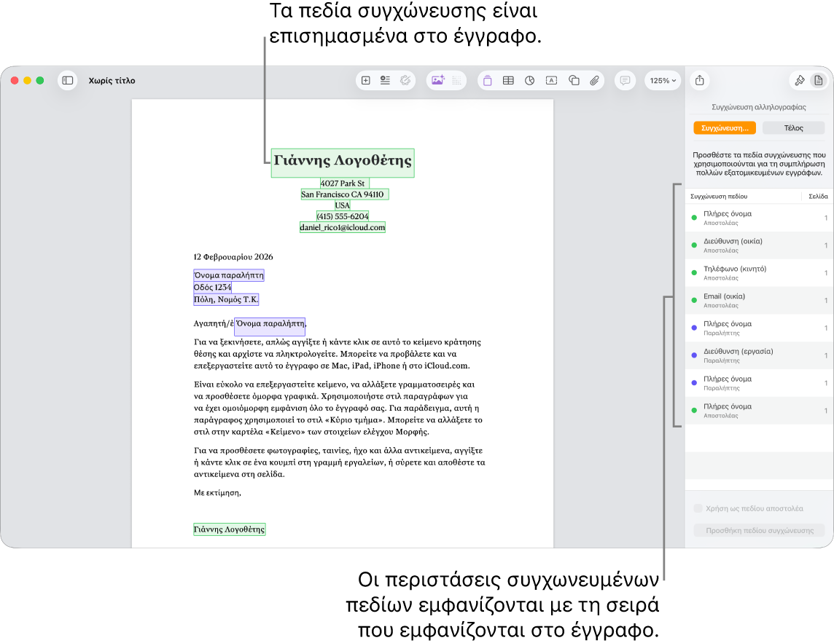Click the image creation icon with sparkle
The height and width of the screenshot is (643, 834).
(x=437, y=80)
